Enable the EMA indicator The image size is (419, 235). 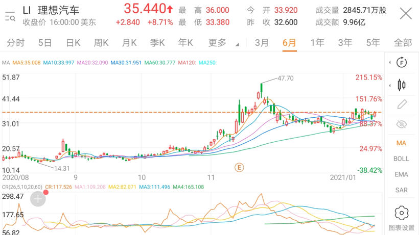(x=401, y=174)
